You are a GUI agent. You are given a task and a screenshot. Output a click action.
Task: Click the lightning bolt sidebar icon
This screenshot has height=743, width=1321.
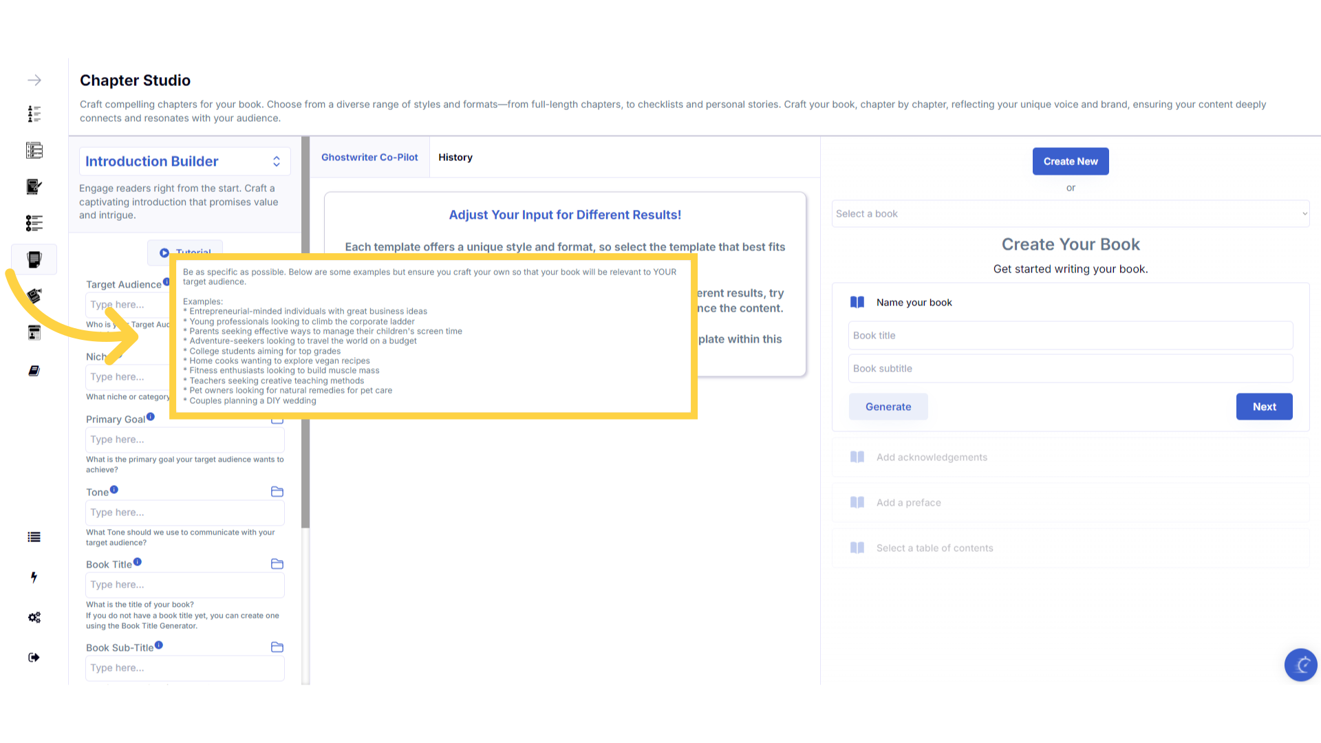point(34,577)
